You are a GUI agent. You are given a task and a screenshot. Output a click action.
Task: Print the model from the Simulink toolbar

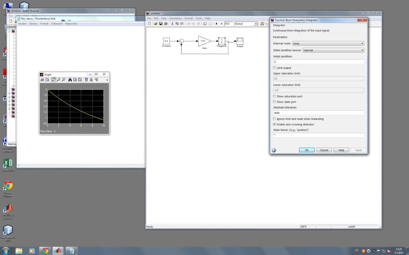166,24
